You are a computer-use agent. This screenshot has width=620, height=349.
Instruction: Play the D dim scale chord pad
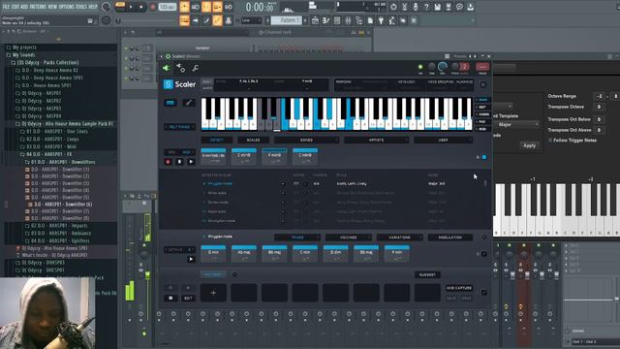click(336, 254)
